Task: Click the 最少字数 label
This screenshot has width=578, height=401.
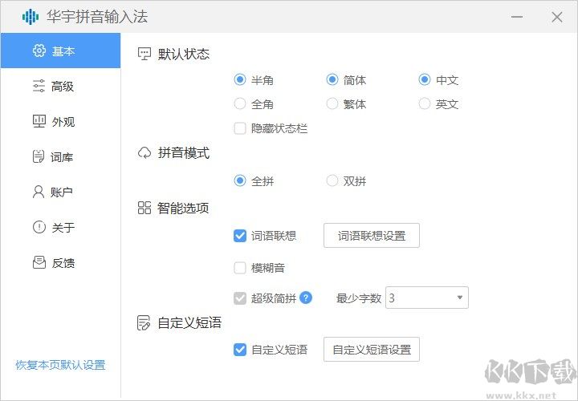Action: pyautogui.click(x=358, y=298)
